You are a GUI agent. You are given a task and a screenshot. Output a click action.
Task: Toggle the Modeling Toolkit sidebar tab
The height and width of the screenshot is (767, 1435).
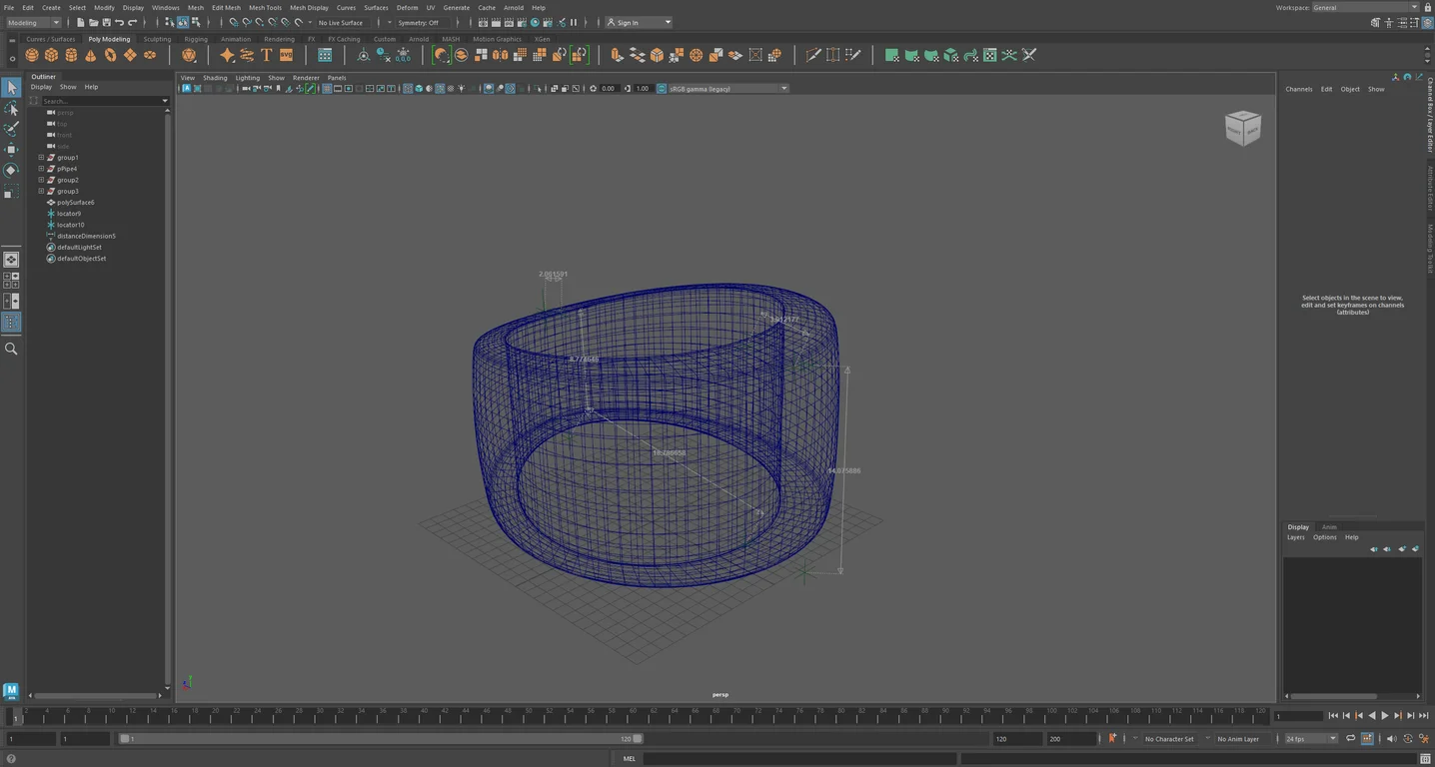[1429, 249]
